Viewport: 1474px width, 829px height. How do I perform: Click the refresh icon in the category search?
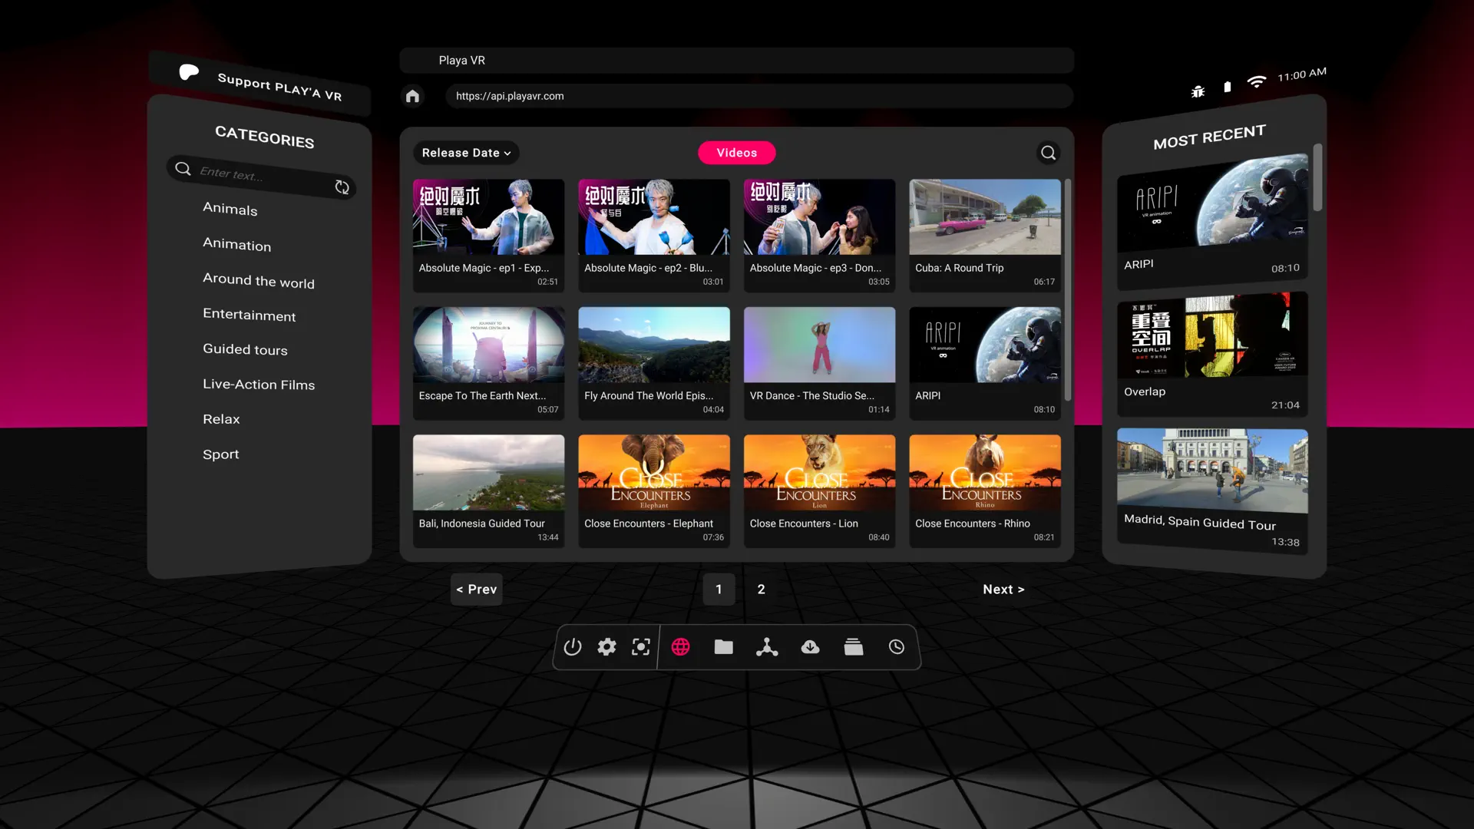(342, 187)
